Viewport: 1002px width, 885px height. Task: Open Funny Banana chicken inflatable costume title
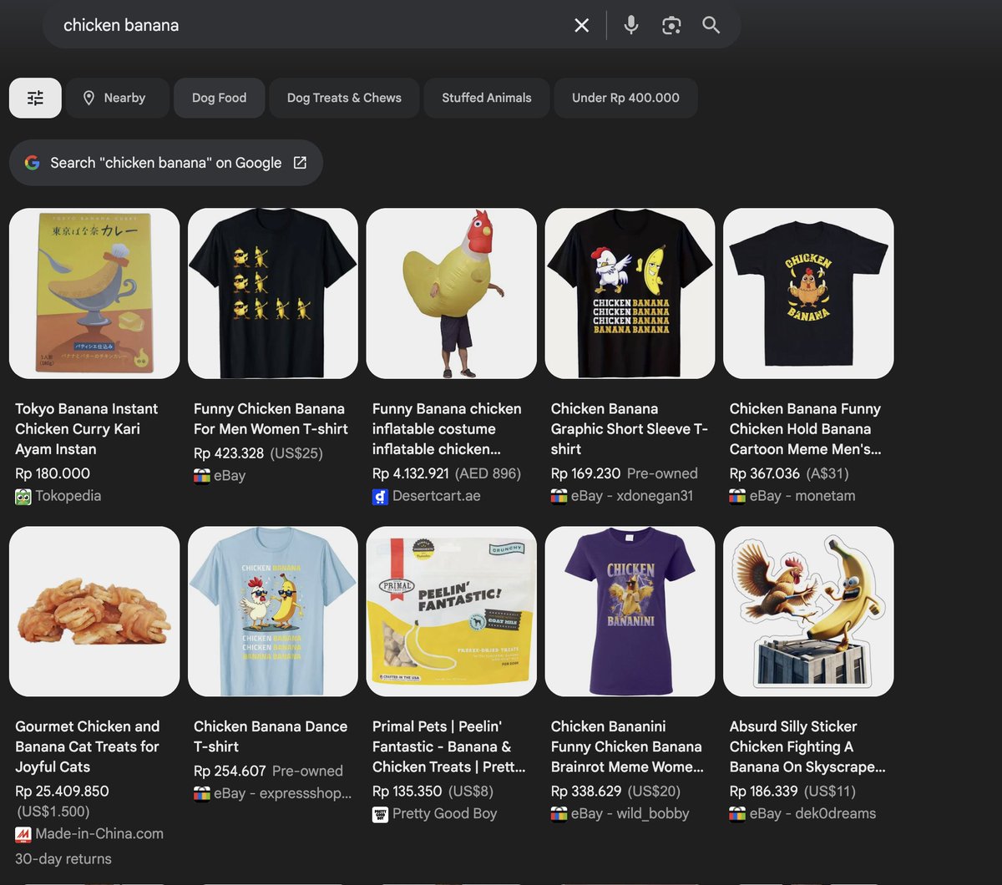(x=447, y=429)
